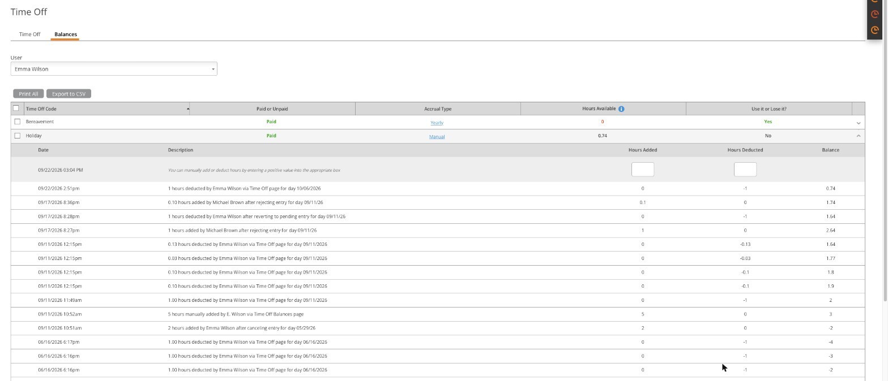888x381 pixels.
Task: Click the bottom clock icon in the dark side panel
Action: 874,30
